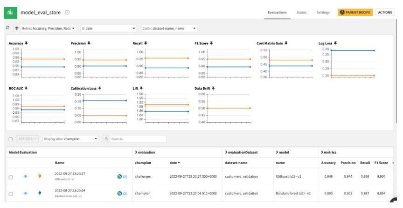The image size is (403, 208).
Task: Switch to the Status tab
Action: point(301,12)
